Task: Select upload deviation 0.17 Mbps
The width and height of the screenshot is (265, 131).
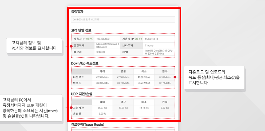Action: click(x=165, y=83)
